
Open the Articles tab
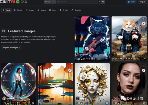pyautogui.click(x=64, y=10)
